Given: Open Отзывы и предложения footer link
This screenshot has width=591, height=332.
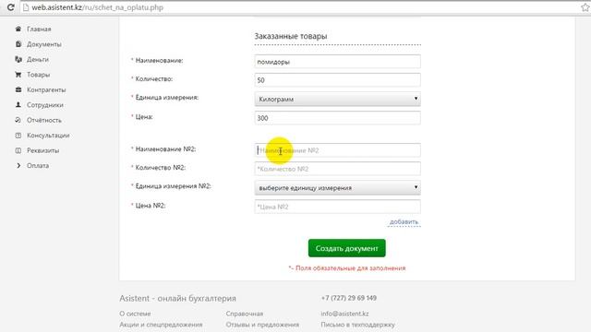Looking at the screenshot, I should [x=262, y=325].
